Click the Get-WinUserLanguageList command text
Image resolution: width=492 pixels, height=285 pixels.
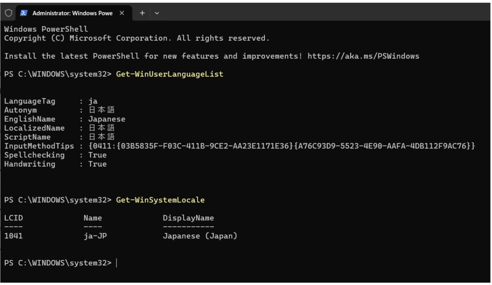tap(170, 74)
